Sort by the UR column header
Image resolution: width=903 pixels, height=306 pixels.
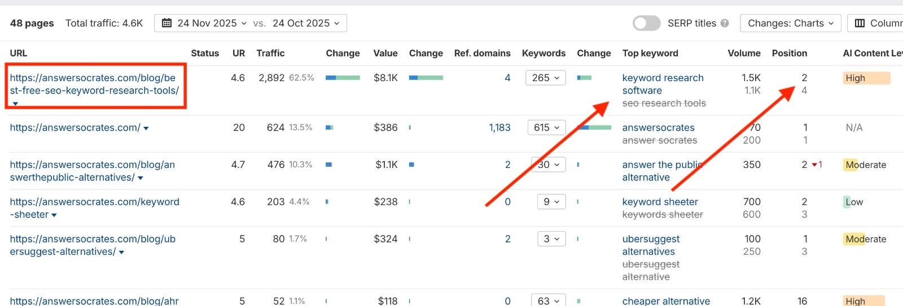tap(239, 53)
